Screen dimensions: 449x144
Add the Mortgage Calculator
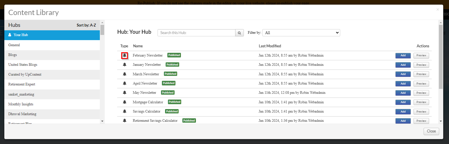pos(403,102)
